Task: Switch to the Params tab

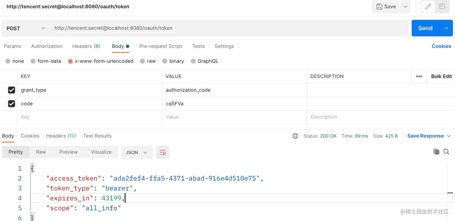Action: [x=12, y=46]
